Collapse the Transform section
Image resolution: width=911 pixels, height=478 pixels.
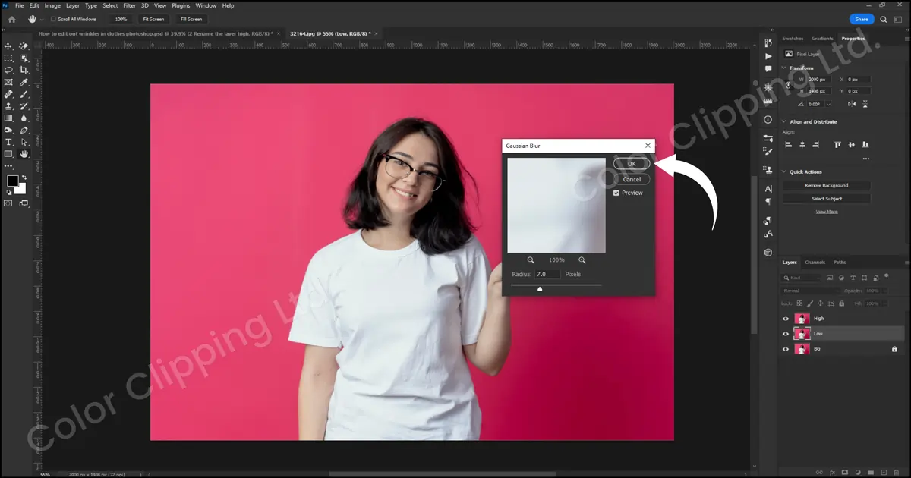click(x=785, y=68)
